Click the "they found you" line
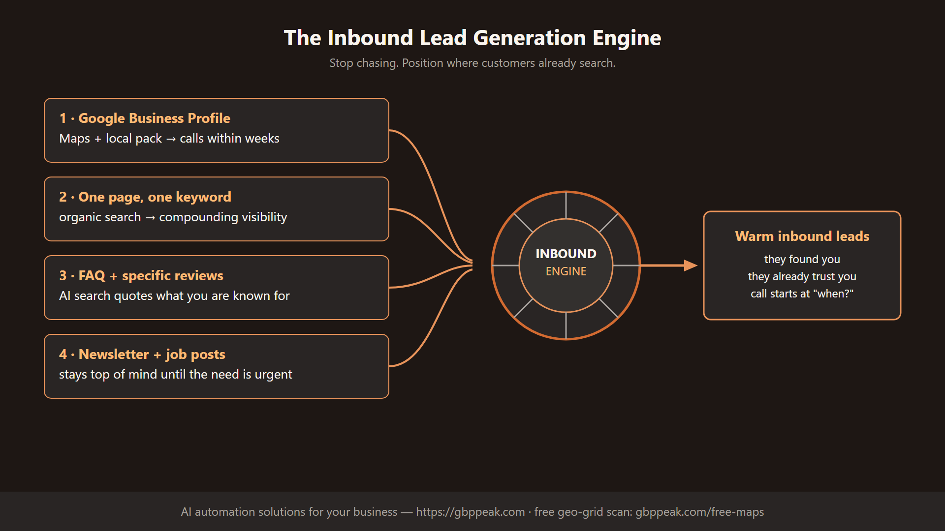This screenshot has height=531, width=945. click(x=802, y=259)
